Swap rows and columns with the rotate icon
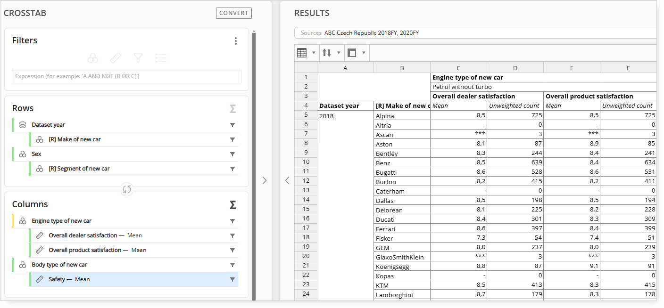Screen dimensions: 664x308 coord(127,189)
